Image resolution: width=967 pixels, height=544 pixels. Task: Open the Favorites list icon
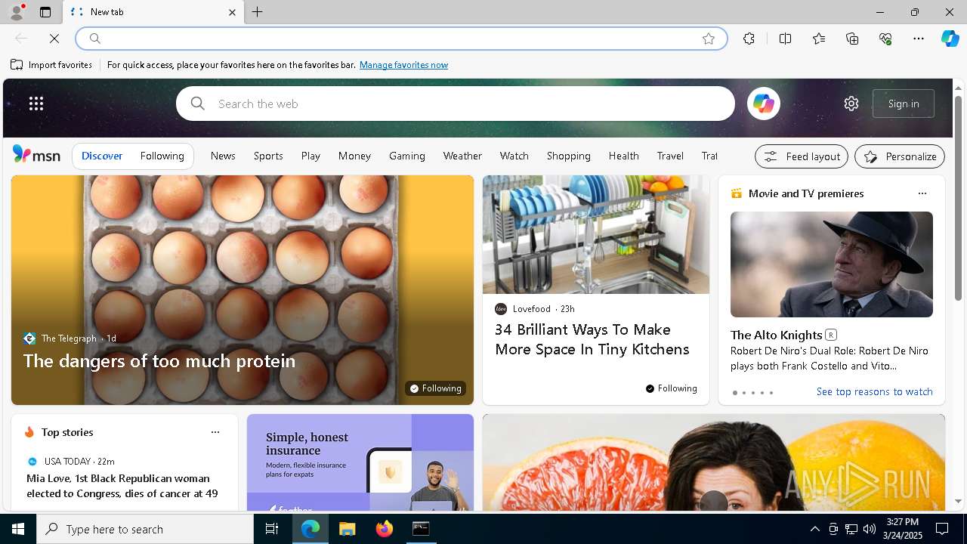click(x=819, y=39)
